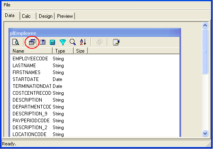This screenshot has height=149, width=213.
Task: Open the Fields selection icon
Action: [43, 42]
